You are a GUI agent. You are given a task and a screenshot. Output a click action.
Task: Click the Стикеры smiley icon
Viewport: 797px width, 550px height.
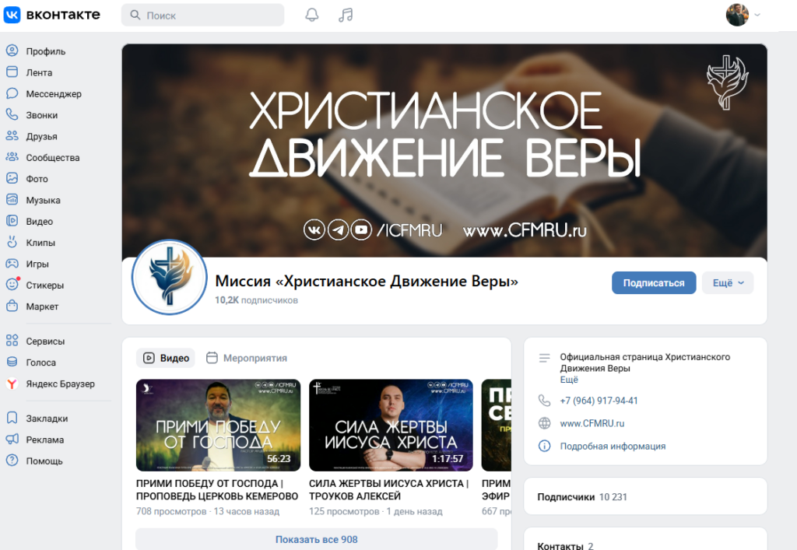click(x=12, y=285)
